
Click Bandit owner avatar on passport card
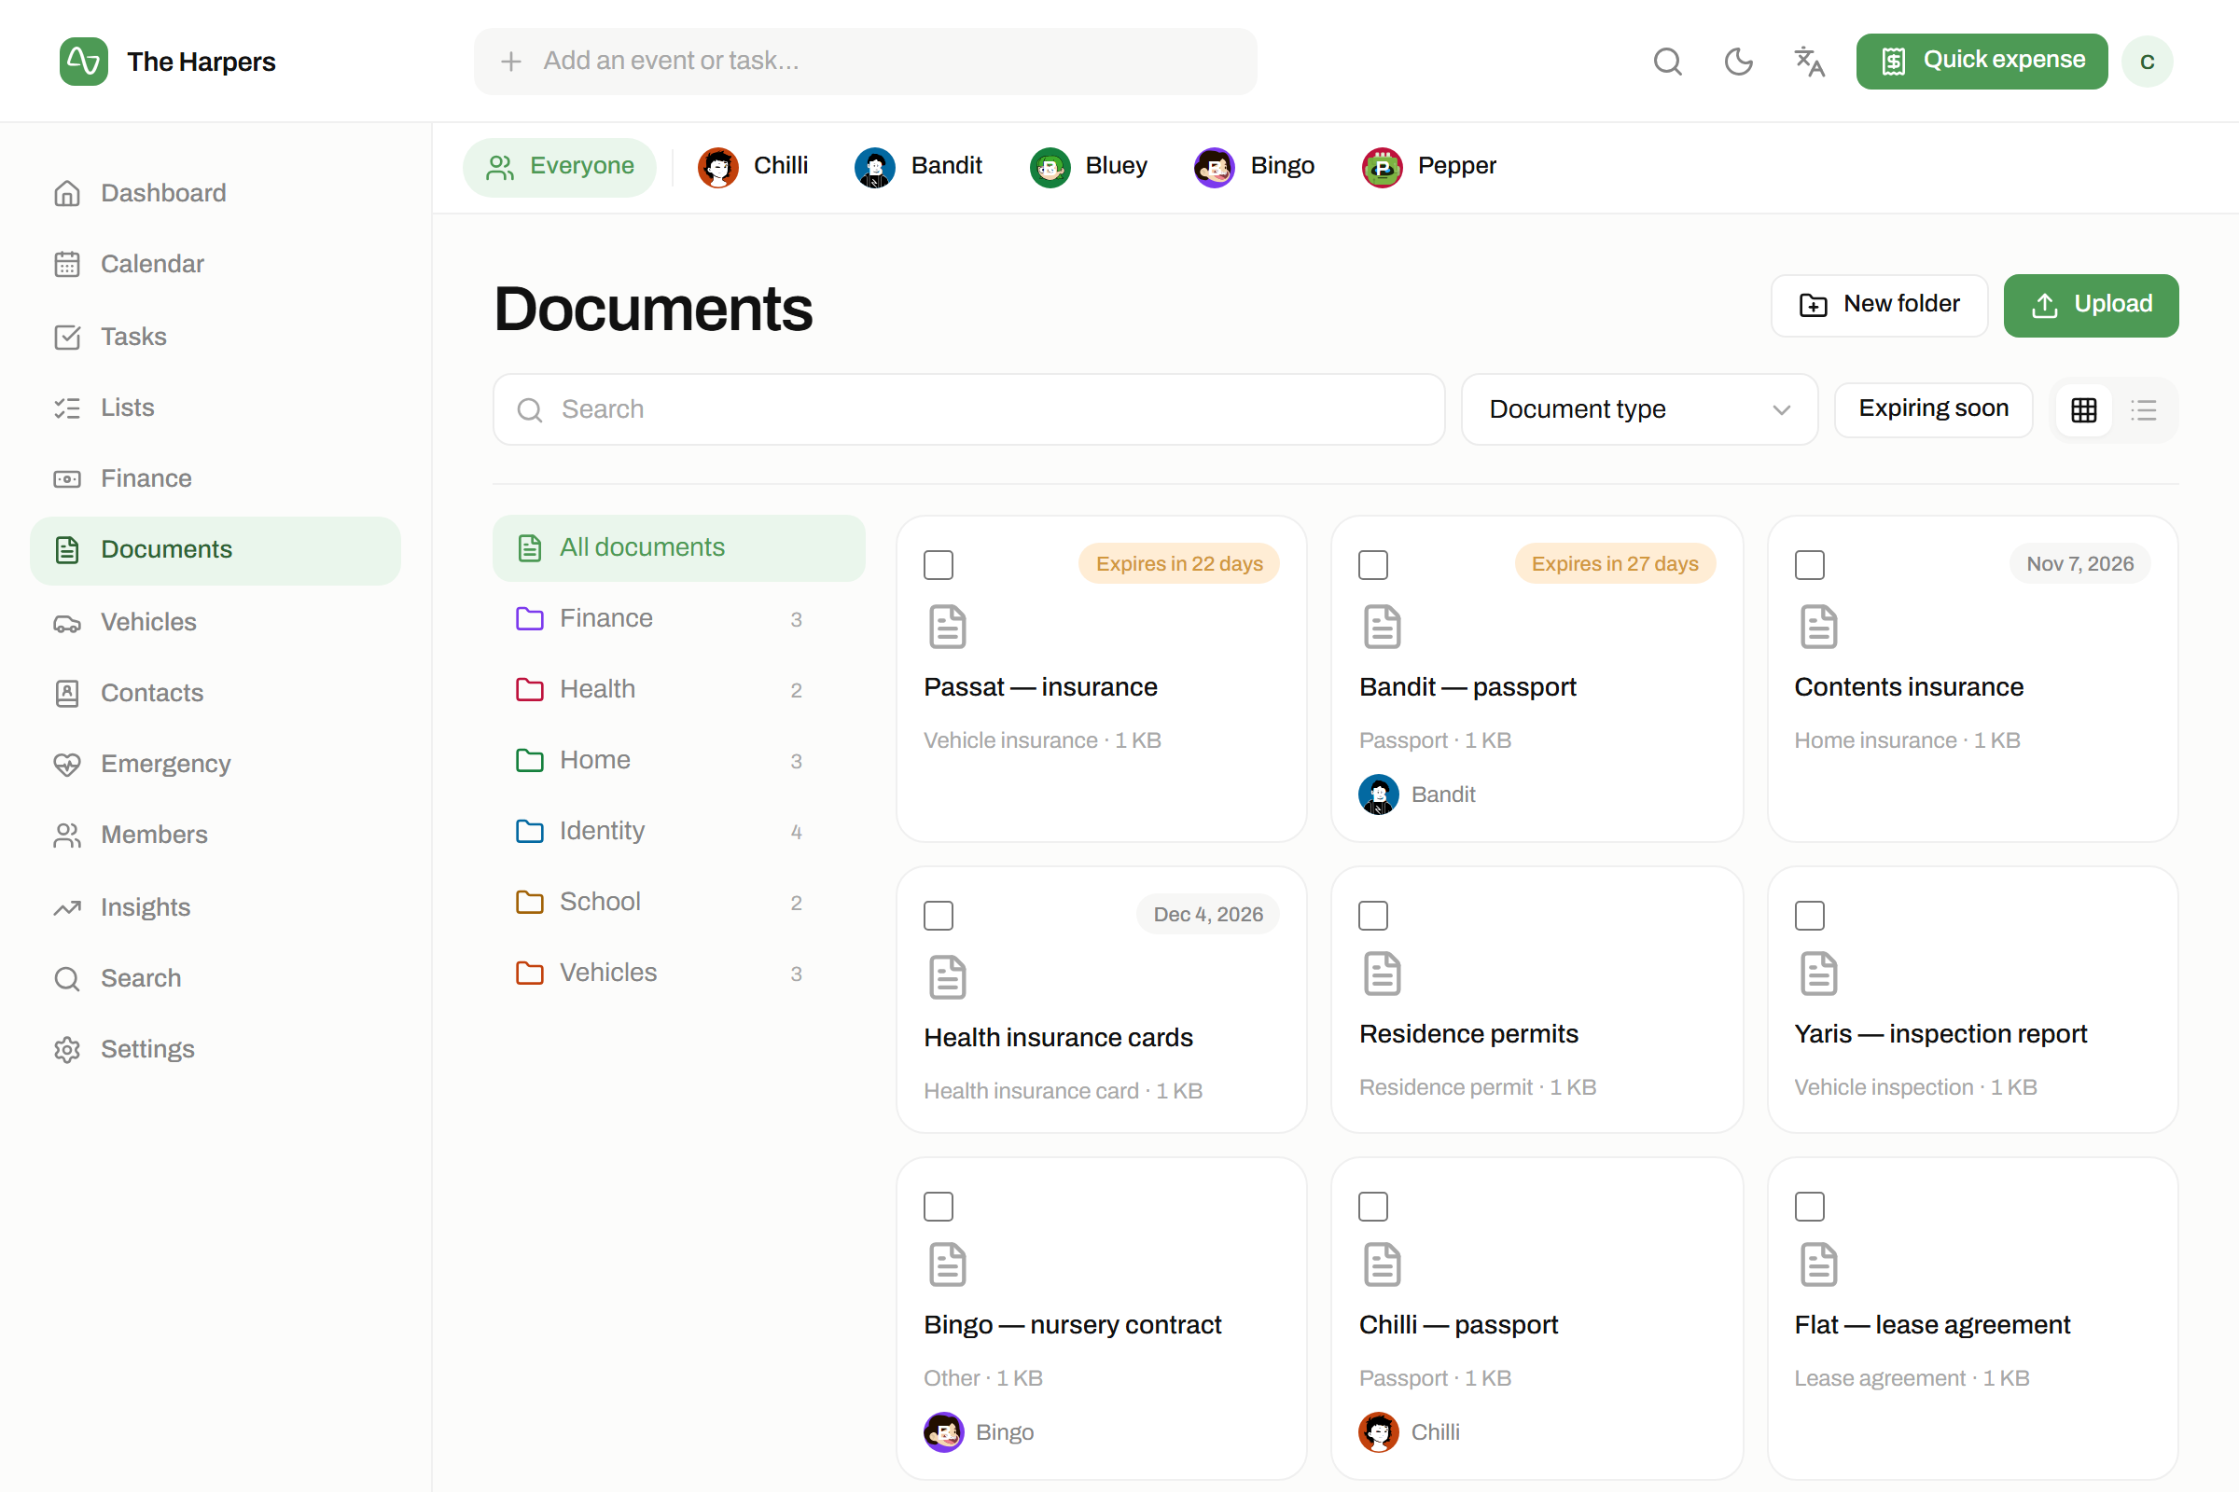click(x=1379, y=794)
